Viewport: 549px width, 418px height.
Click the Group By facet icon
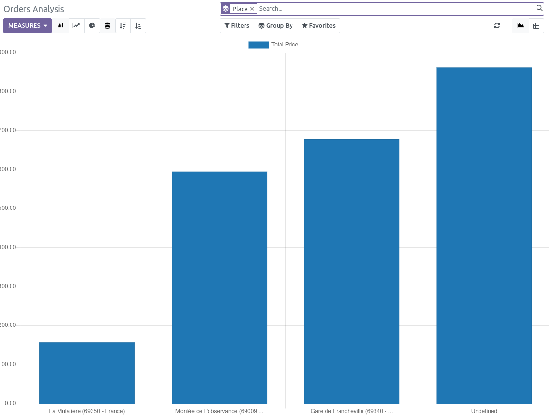pyautogui.click(x=226, y=9)
